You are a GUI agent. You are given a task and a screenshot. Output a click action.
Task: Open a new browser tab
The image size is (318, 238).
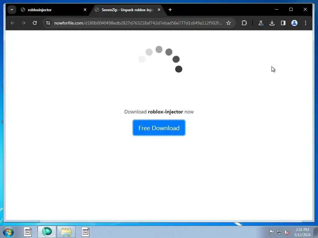pos(170,10)
